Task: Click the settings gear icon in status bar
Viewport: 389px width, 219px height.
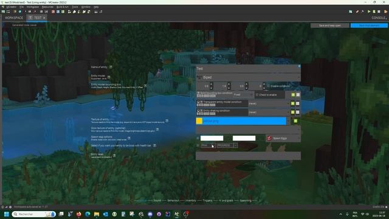Action: coord(10,207)
